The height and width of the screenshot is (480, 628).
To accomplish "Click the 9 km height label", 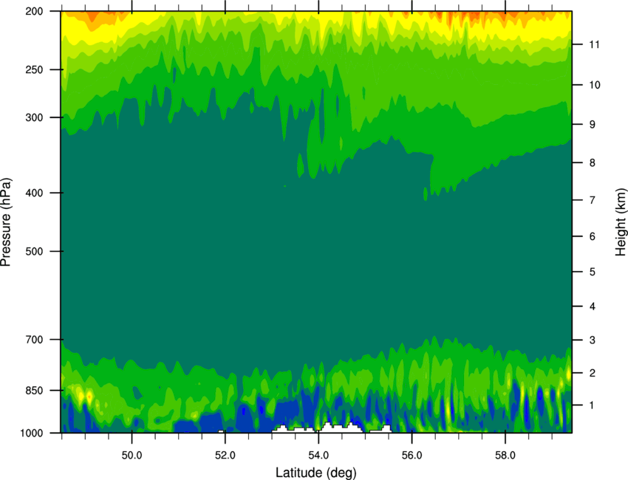I will point(593,125).
